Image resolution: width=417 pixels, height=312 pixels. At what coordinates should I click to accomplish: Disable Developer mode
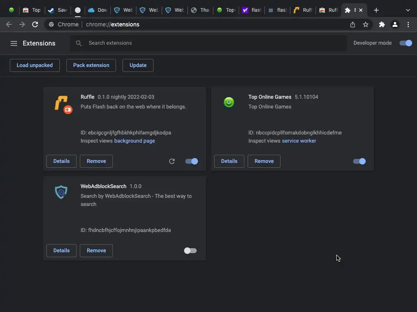tap(406, 43)
